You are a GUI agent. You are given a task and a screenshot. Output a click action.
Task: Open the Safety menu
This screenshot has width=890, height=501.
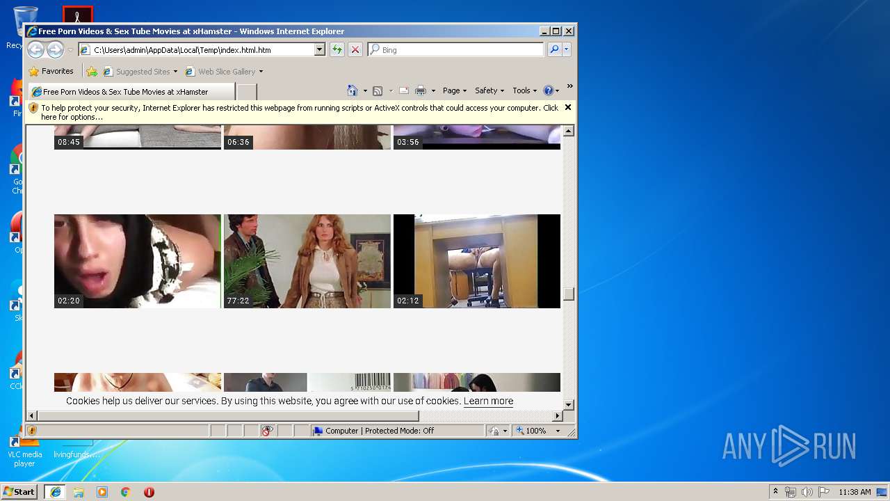click(x=490, y=90)
